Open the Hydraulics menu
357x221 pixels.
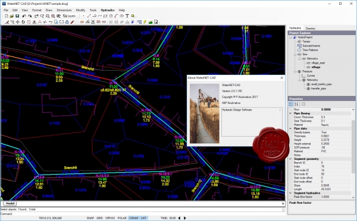pos(108,10)
